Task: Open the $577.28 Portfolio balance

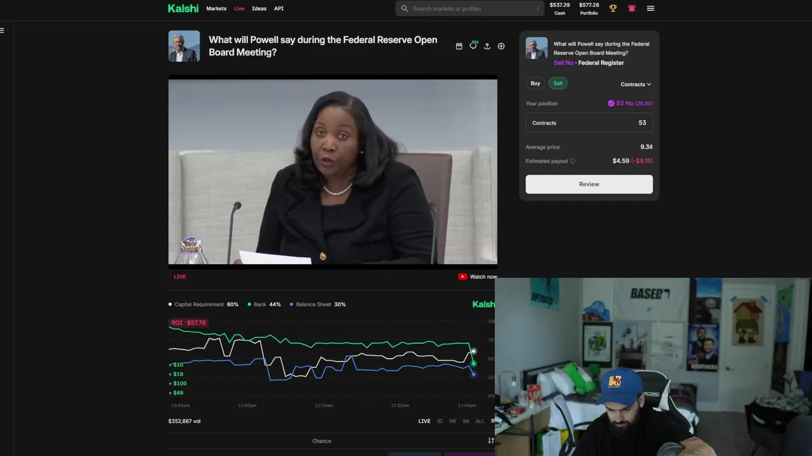Action: pos(589,8)
